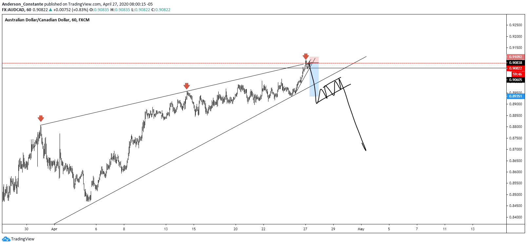The height and width of the screenshot is (245, 527).
Task: Click the 20 date label on the time axis
Action: (x=236, y=229)
